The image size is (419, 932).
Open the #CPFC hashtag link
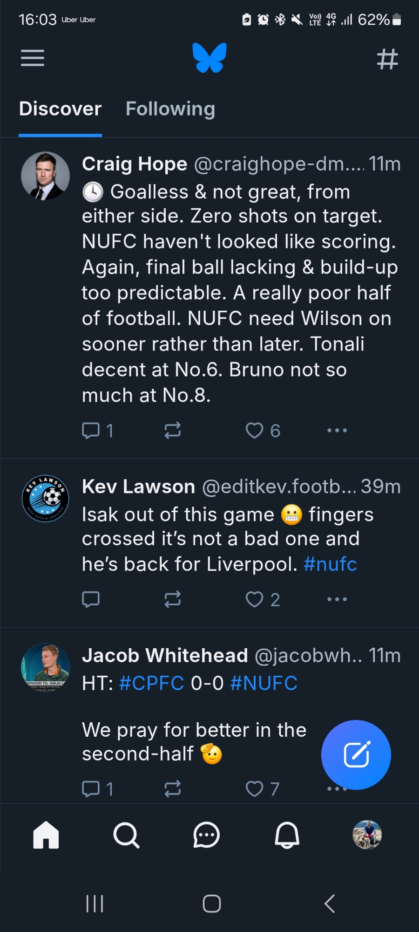pos(152,684)
